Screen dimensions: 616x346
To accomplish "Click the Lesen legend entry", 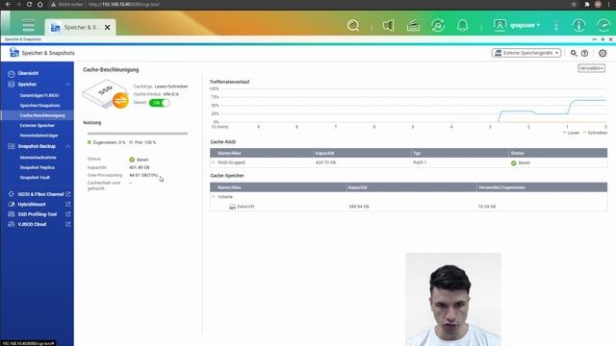I will tap(571, 133).
